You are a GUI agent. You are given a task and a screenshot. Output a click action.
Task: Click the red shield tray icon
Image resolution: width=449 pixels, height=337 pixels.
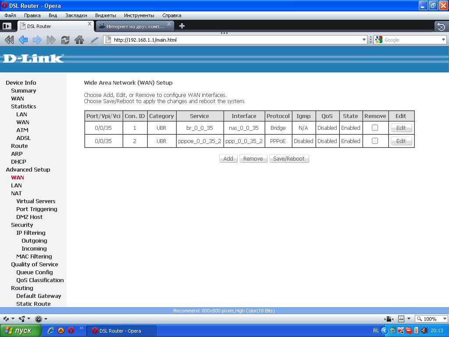coord(408,331)
